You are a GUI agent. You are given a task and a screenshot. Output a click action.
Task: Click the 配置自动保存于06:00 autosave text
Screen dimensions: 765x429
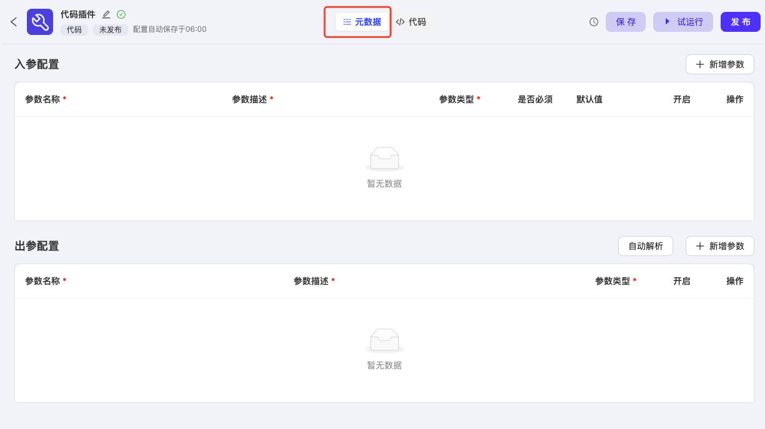click(170, 29)
